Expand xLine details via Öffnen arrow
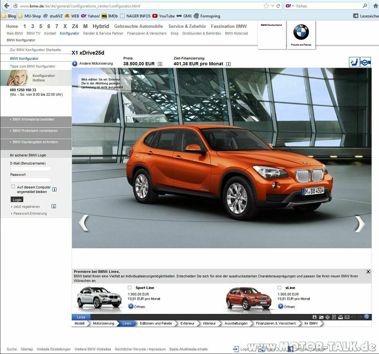The height and width of the screenshot is (354, 379). click(281, 306)
